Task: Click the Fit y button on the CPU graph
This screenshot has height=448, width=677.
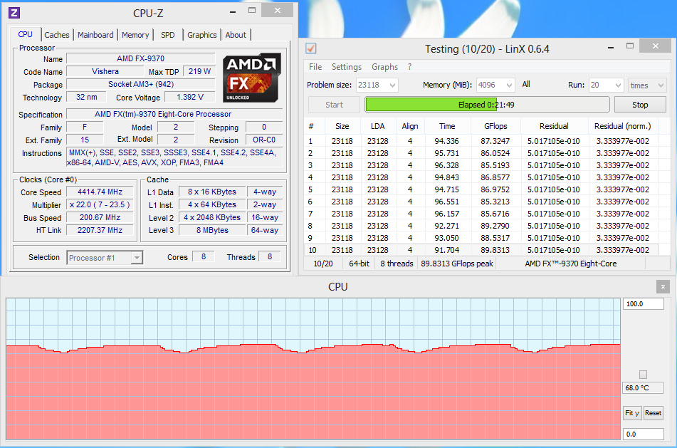Action: (x=632, y=413)
